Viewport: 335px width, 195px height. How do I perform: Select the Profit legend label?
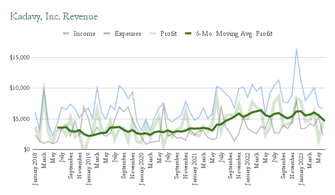pos(169,34)
